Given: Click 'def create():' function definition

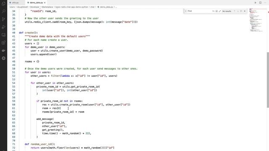Looking at the screenshot, I should (x=28, y=33).
